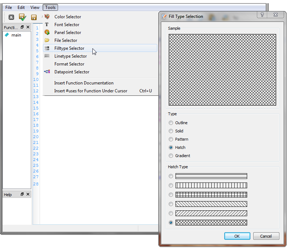Select the Outline fill type radio button

171,123
